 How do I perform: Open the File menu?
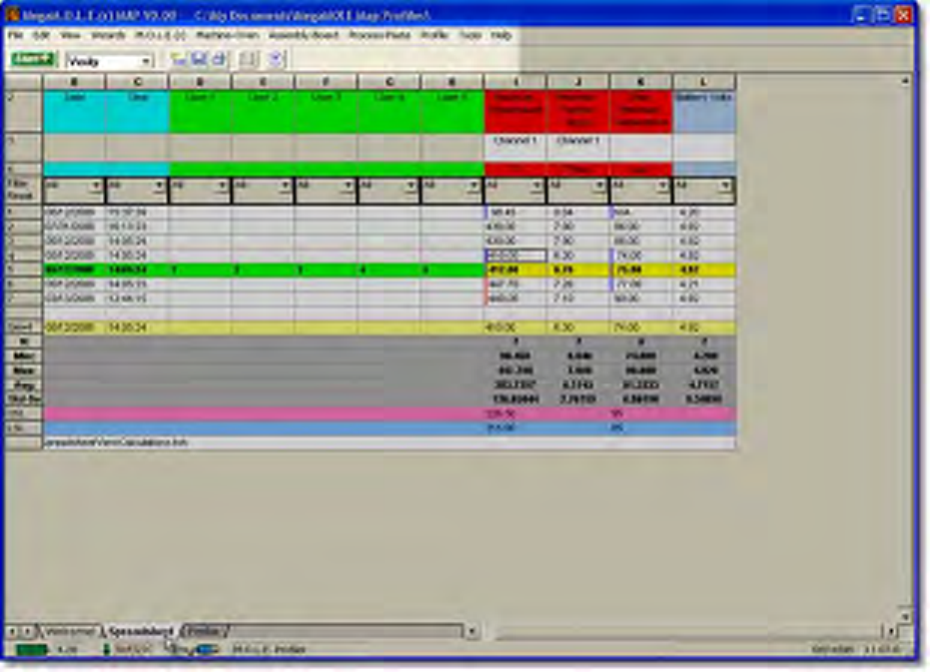tap(15, 36)
